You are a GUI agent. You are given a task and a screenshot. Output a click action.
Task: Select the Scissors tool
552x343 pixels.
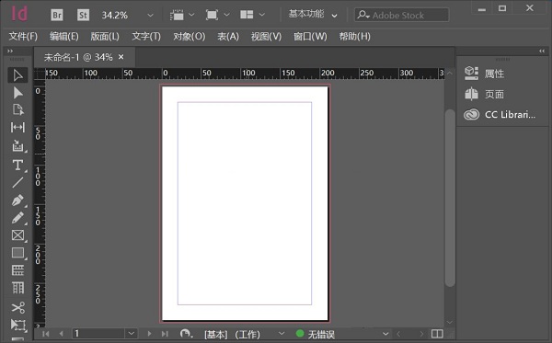tap(17, 308)
